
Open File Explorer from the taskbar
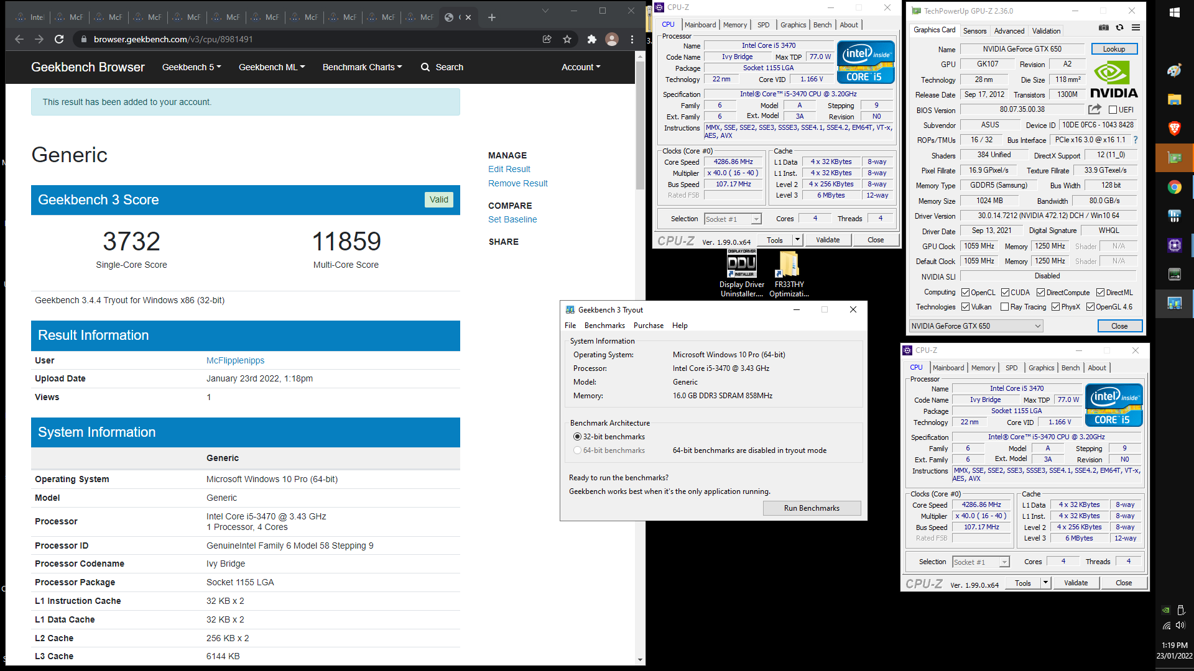[1174, 99]
